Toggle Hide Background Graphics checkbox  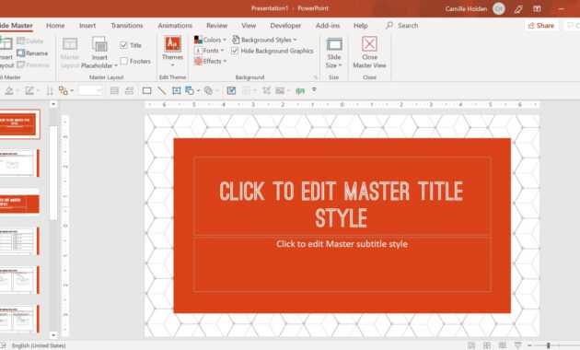tap(235, 51)
